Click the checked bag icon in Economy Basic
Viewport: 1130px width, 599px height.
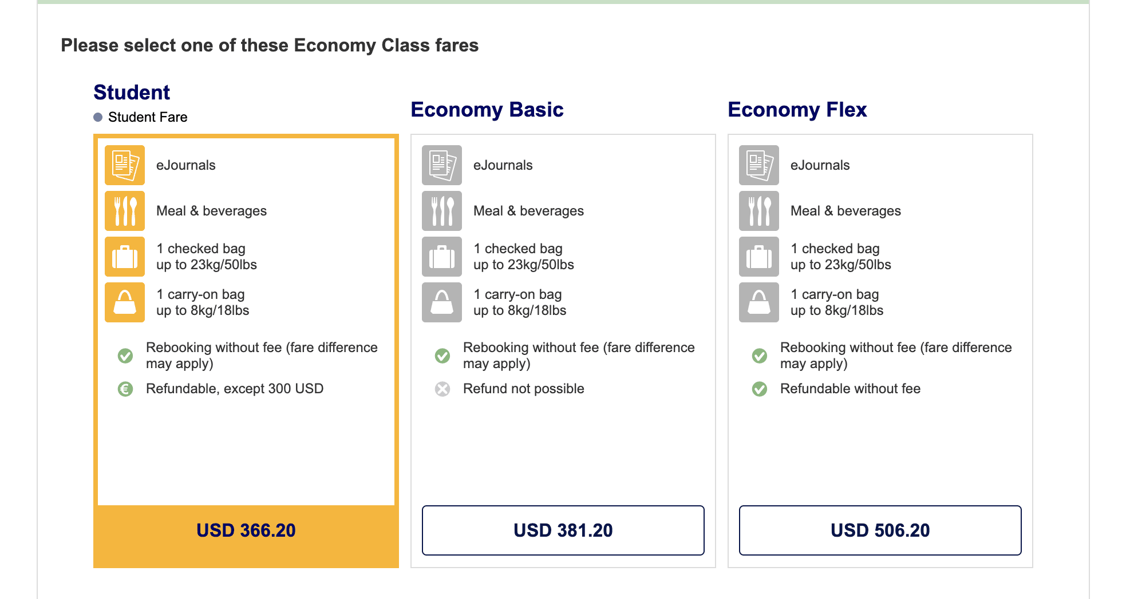point(441,257)
